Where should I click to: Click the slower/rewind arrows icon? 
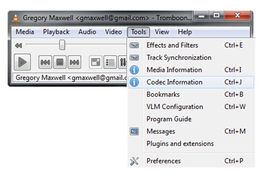(x=18, y=45)
